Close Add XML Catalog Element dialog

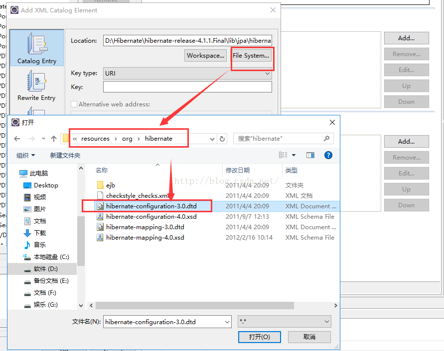(273, 10)
